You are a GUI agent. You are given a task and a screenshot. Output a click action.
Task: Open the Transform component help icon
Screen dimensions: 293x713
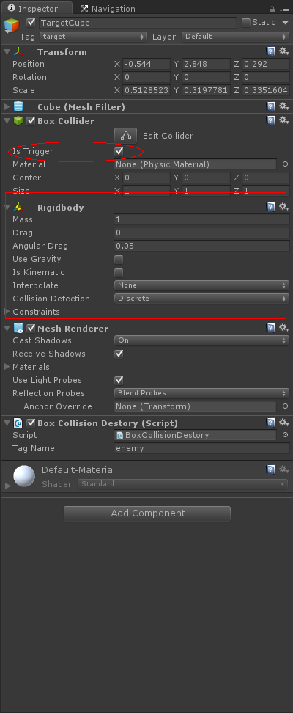click(x=271, y=52)
